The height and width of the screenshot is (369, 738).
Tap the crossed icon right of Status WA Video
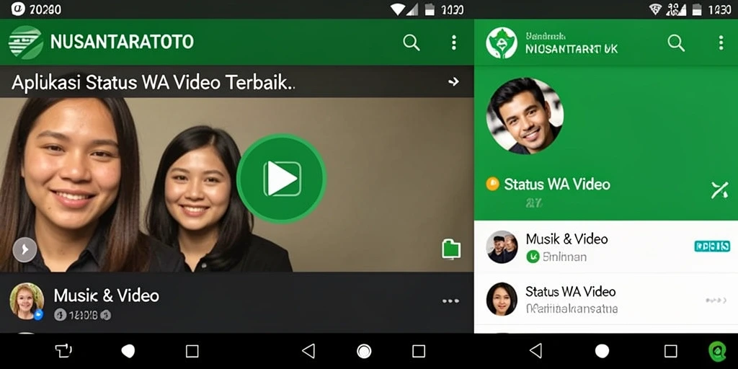click(x=720, y=190)
